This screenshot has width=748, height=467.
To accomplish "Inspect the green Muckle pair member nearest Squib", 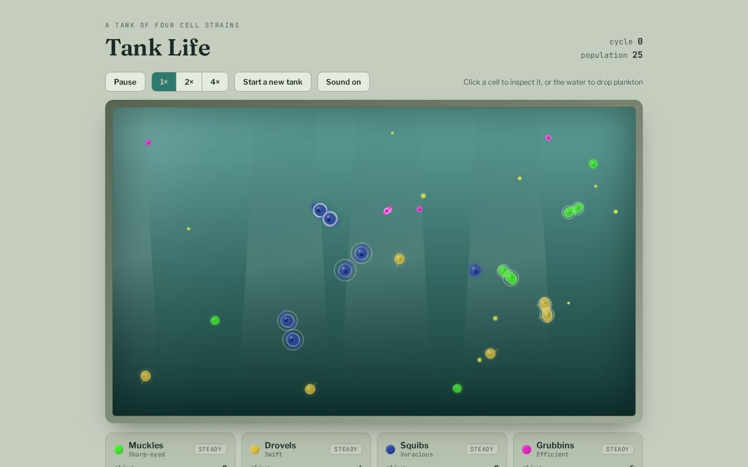I will [503, 271].
